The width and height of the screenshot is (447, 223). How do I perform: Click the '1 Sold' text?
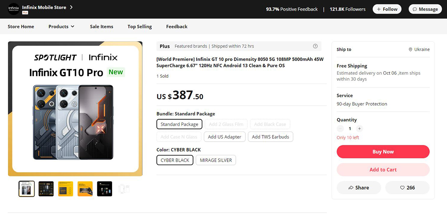(x=162, y=76)
